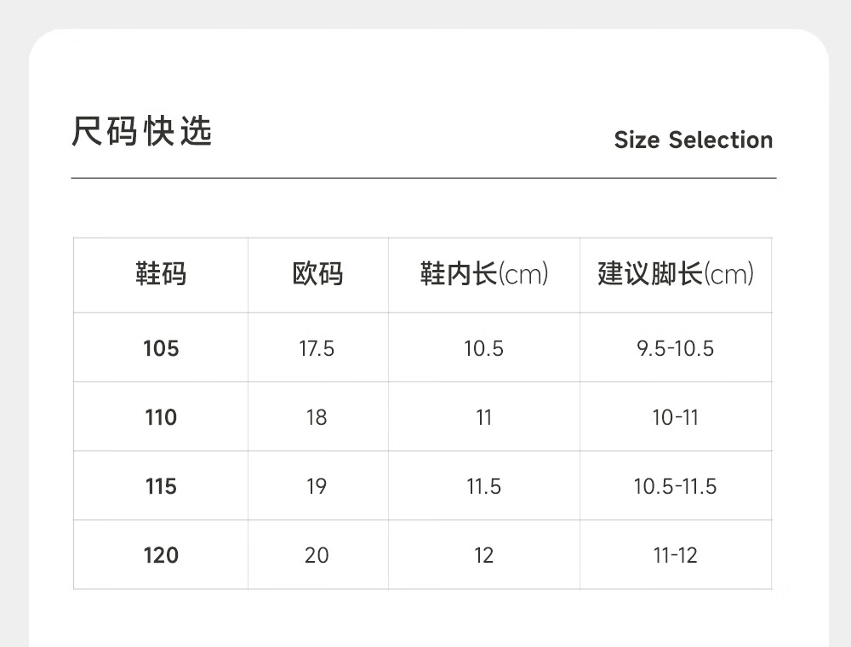Choose shoe size 115 cell
The height and width of the screenshot is (647, 851).
coord(161,486)
